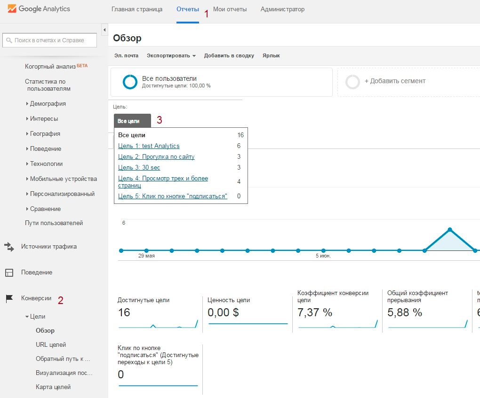The height and width of the screenshot is (398, 480).
Task: Expand the Демография tree item
Action: [27, 104]
